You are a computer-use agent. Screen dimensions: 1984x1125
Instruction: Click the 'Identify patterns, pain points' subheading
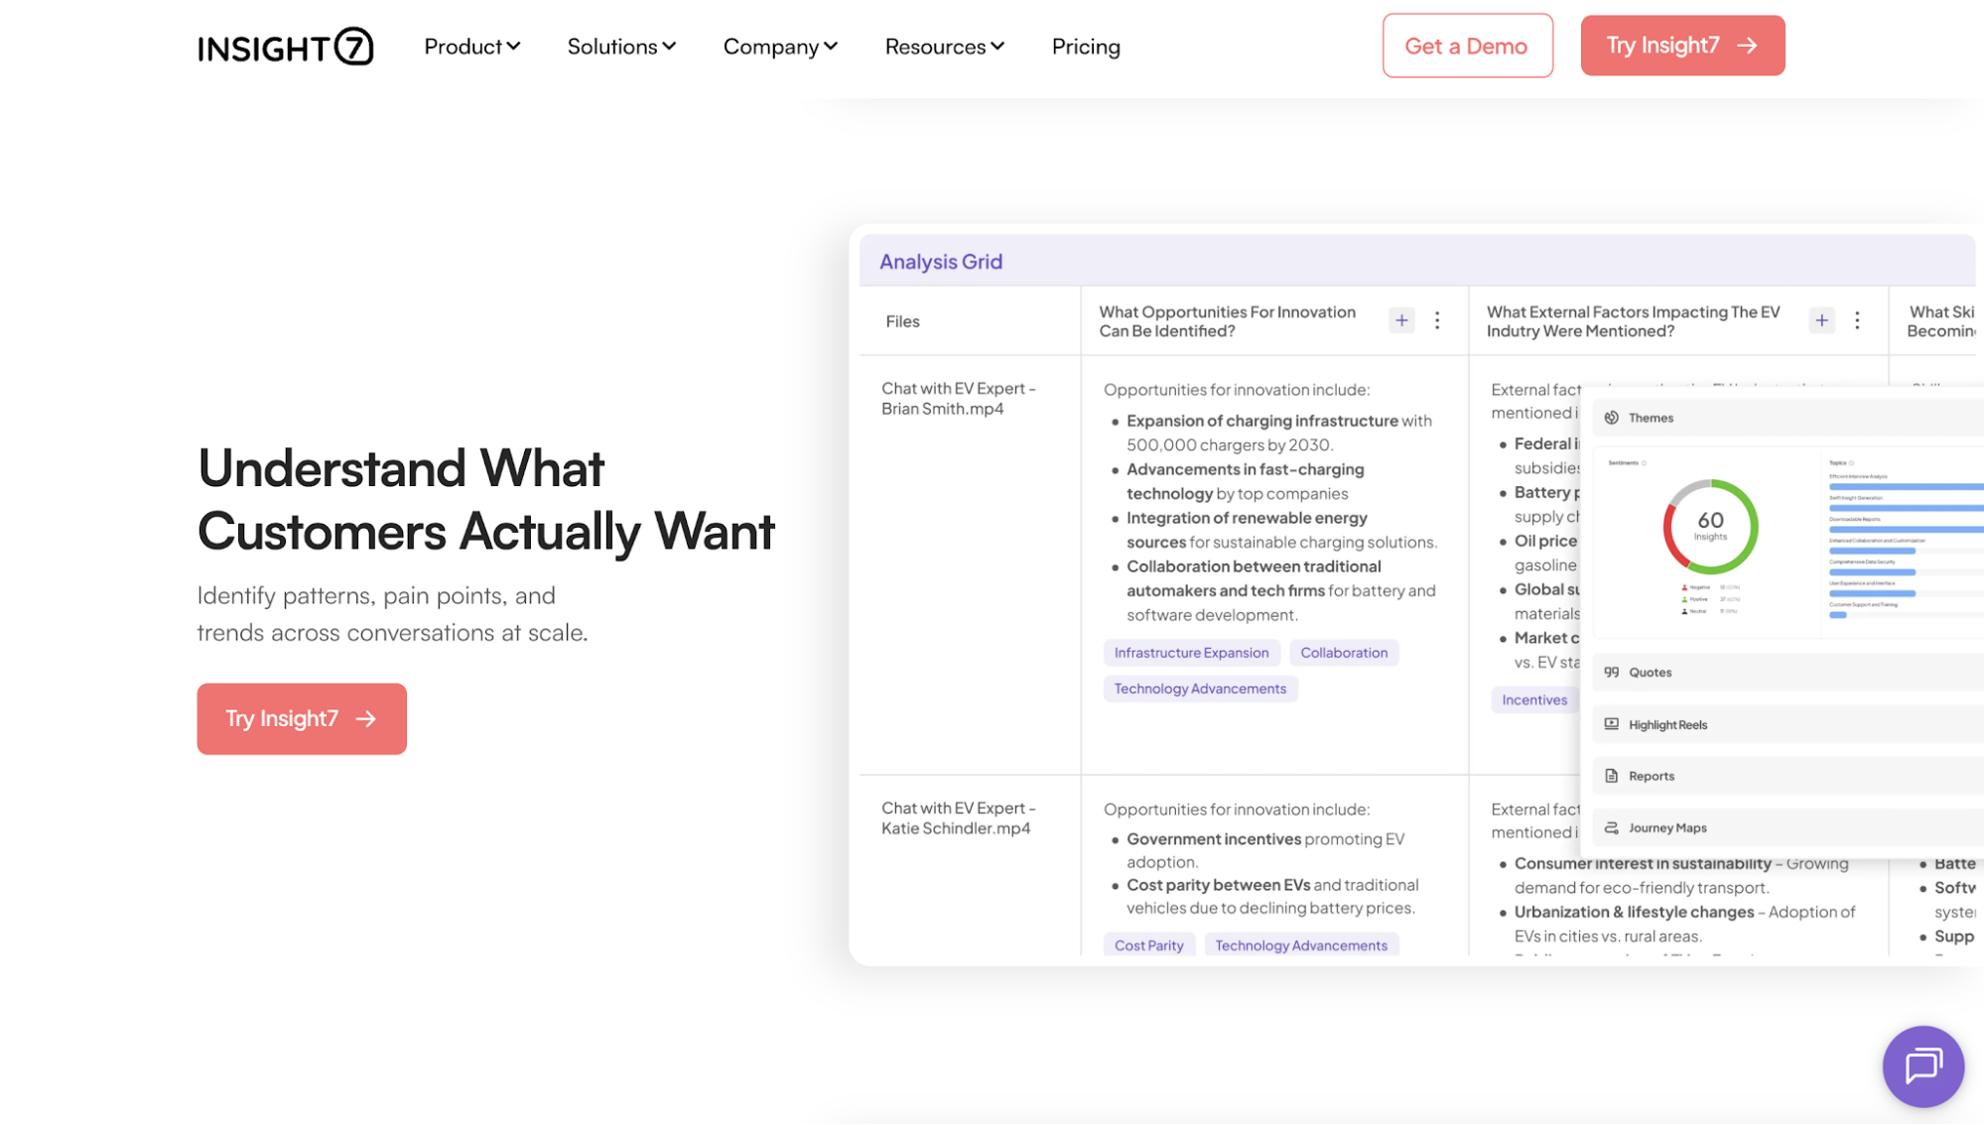click(392, 614)
